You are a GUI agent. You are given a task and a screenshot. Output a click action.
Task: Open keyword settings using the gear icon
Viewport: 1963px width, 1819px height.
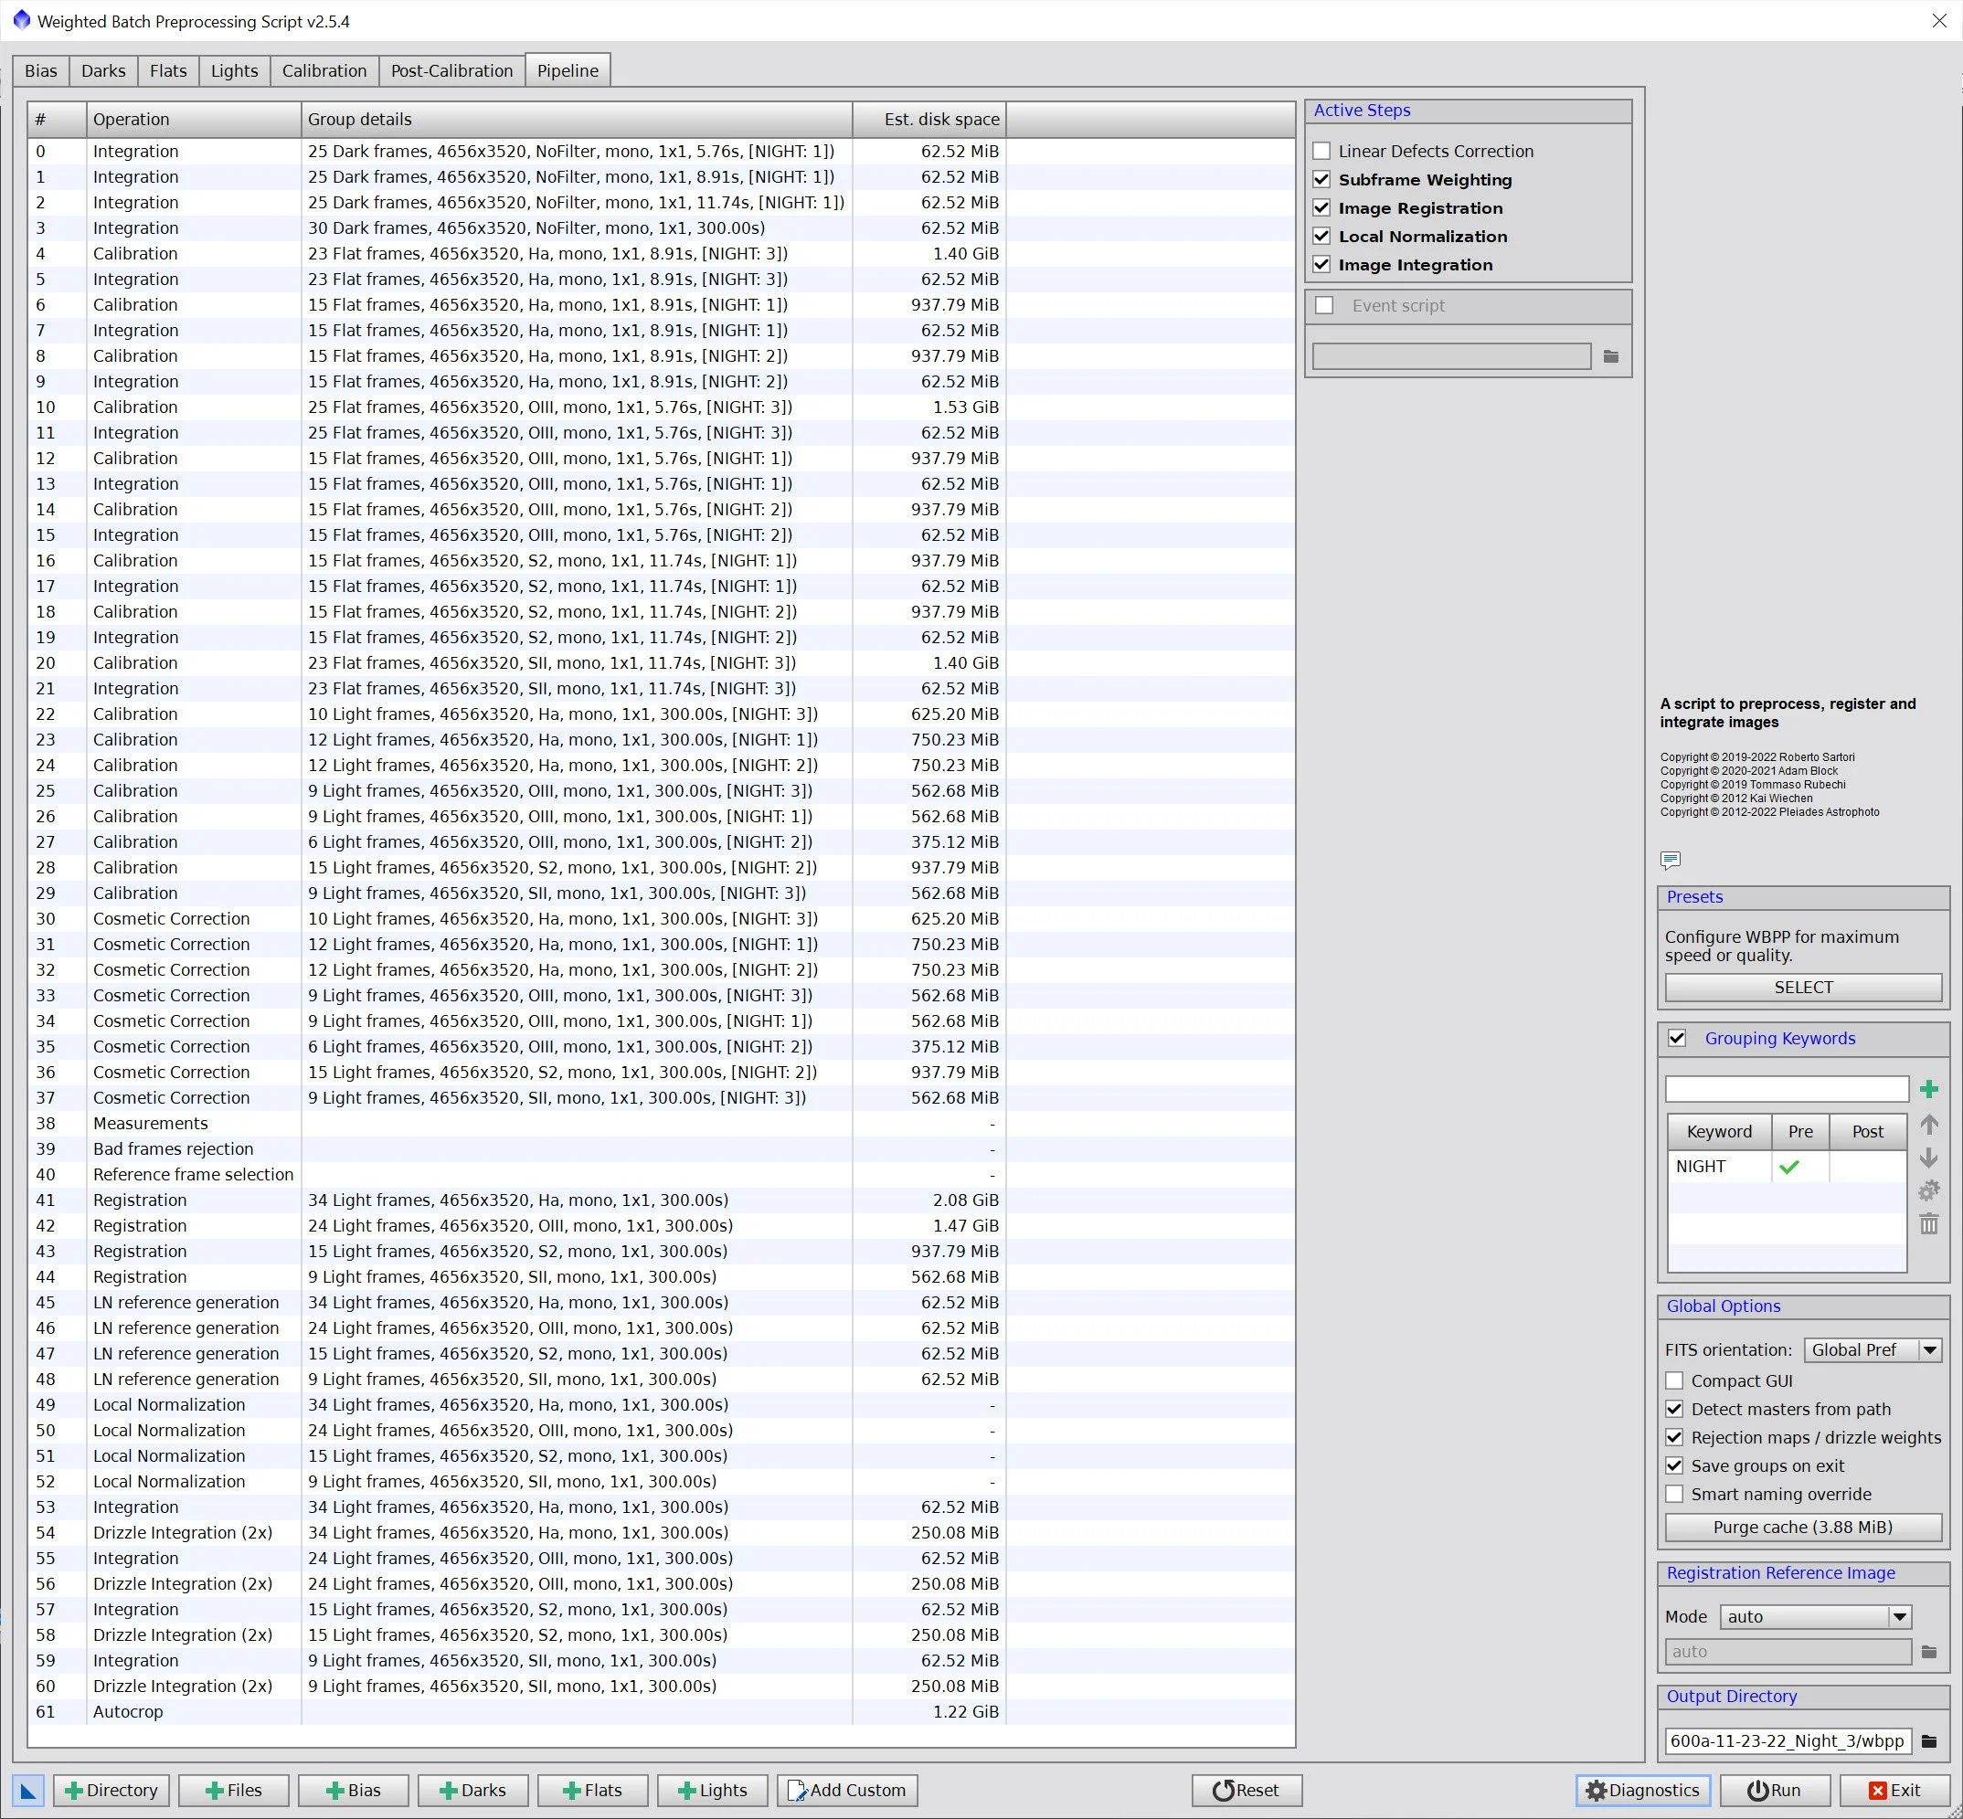pyautogui.click(x=1928, y=1191)
